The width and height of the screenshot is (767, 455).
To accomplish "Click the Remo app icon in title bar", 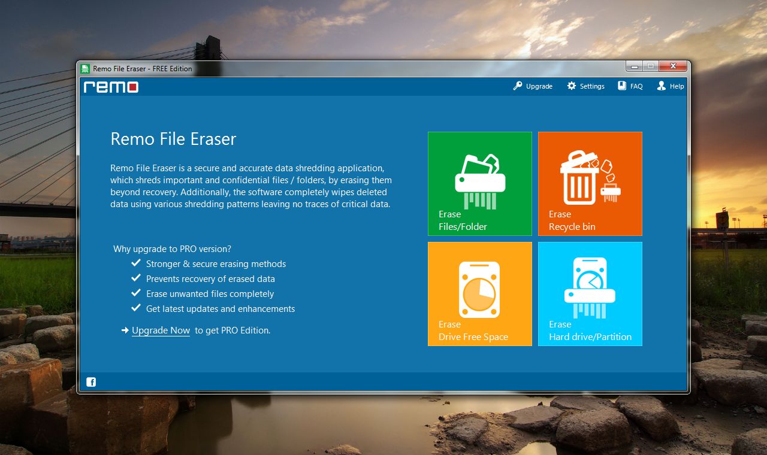I will [x=86, y=69].
